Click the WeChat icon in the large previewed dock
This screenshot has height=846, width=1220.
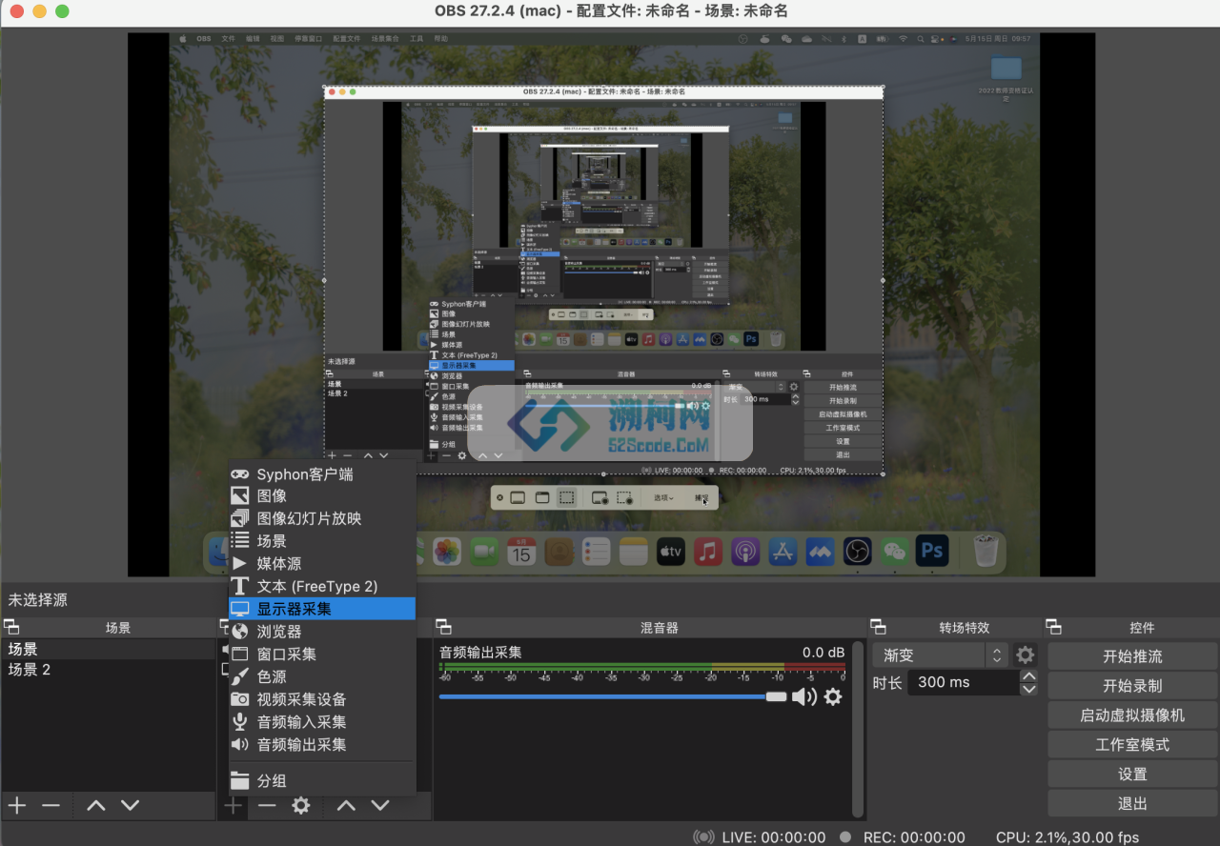click(x=893, y=551)
